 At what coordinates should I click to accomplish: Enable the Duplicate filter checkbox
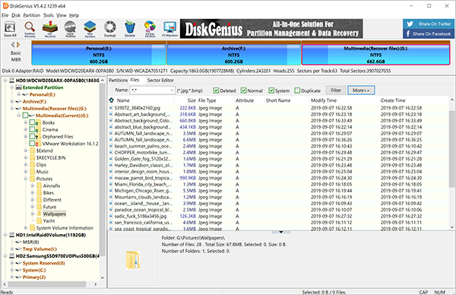click(297, 90)
